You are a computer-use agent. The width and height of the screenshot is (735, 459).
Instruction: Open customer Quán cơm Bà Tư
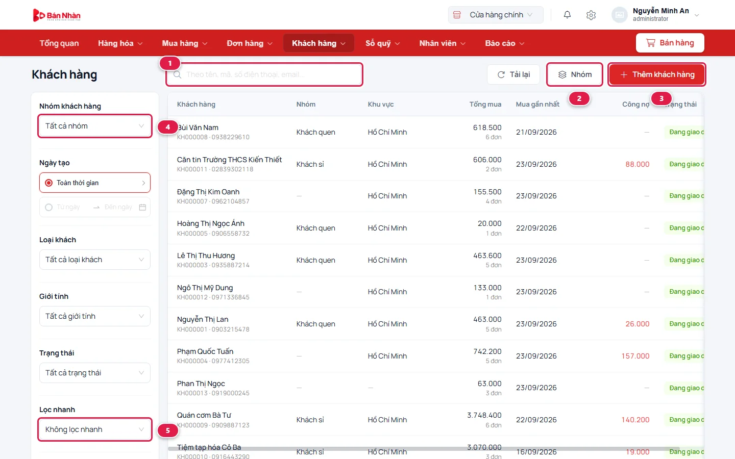pos(204,415)
